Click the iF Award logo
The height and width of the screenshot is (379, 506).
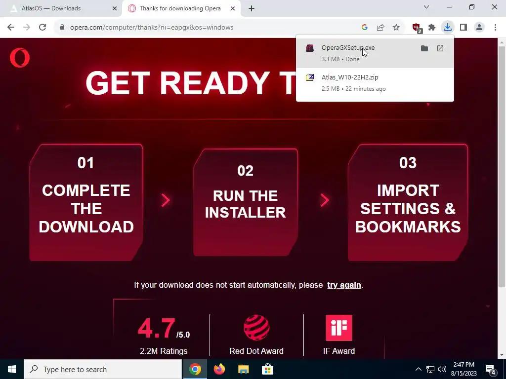(339, 328)
